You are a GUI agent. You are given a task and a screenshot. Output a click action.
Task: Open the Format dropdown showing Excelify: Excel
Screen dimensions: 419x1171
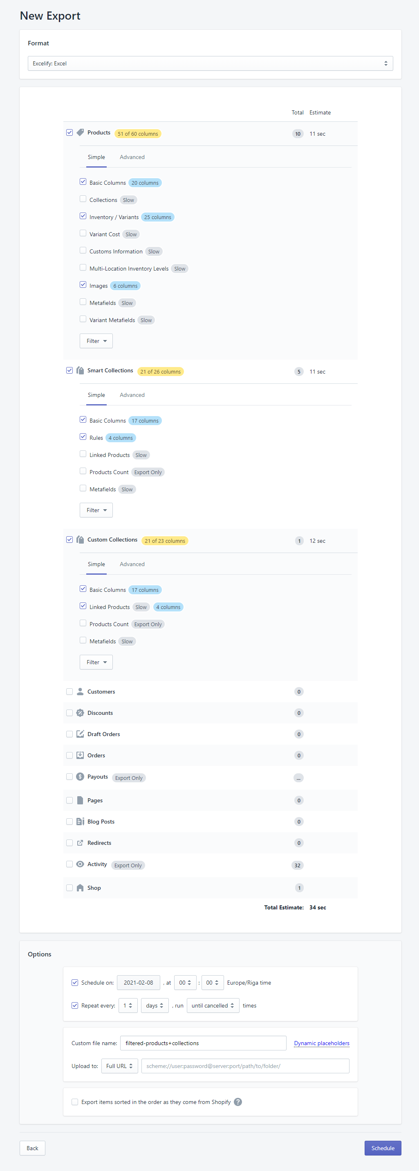(209, 63)
